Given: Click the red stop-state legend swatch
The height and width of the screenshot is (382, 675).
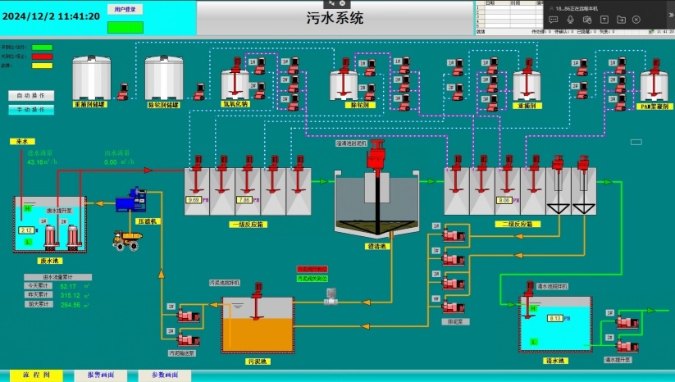Looking at the screenshot, I should pyautogui.click(x=42, y=57).
